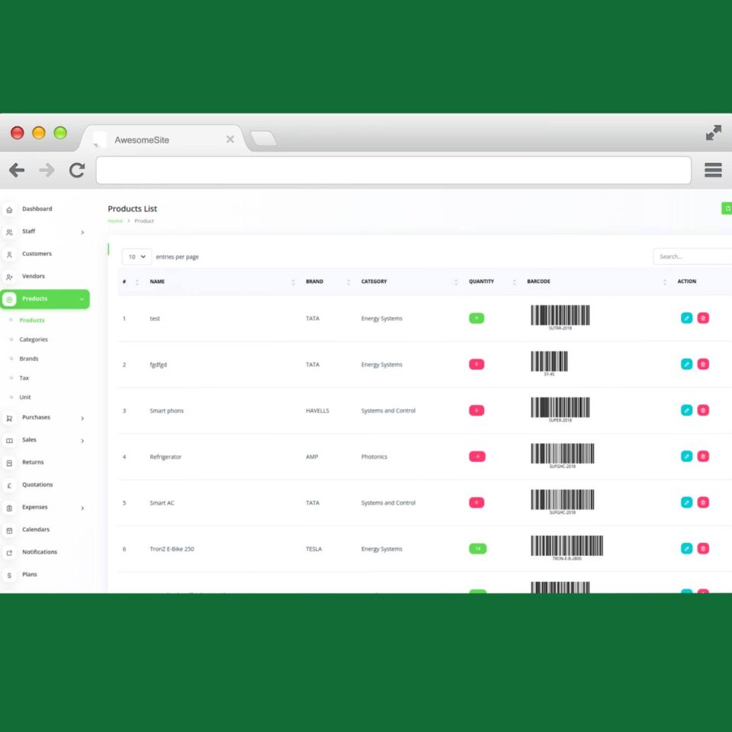Open a new browser tab
732x732 pixels.
point(264,139)
